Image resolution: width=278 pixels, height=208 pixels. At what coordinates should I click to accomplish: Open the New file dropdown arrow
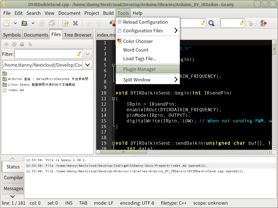tap(15, 23)
